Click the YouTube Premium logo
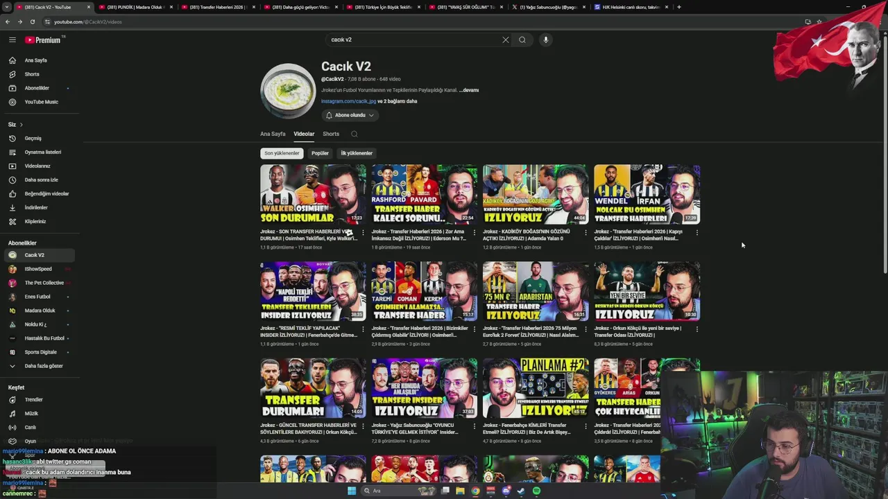This screenshot has width=888, height=499. 43,40
